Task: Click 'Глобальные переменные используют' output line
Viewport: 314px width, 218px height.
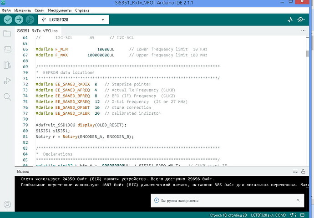Action: click(x=164, y=185)
